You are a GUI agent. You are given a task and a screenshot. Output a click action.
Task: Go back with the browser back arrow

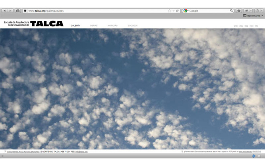point(4,11)
